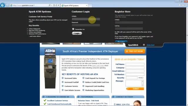
Task: Click the Customer Login ATMID field
Action: [86, 19]
